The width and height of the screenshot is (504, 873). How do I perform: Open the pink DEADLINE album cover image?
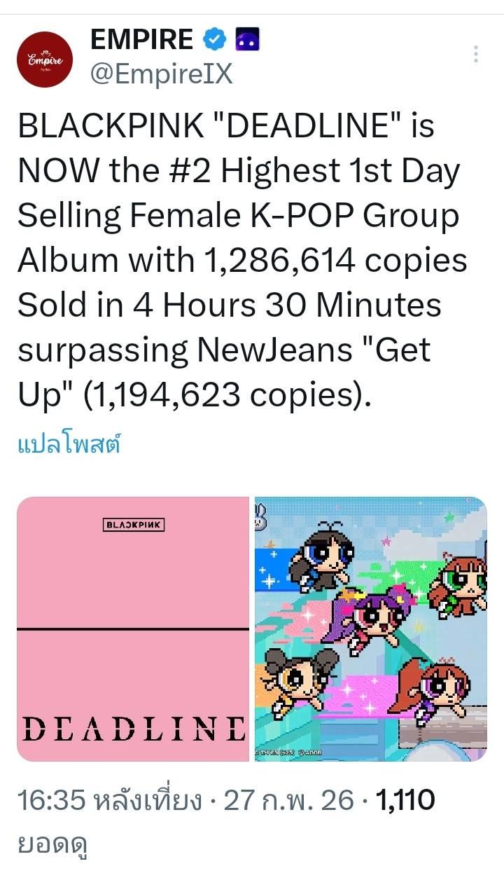133,628
